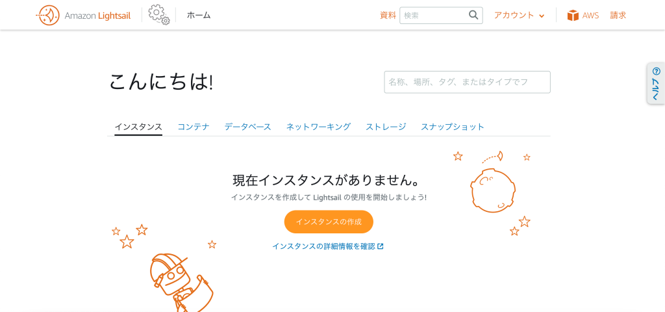Open the データベース tab
Image resolution: width=665 pixels, height=312 pixels.
pos(247,127)
